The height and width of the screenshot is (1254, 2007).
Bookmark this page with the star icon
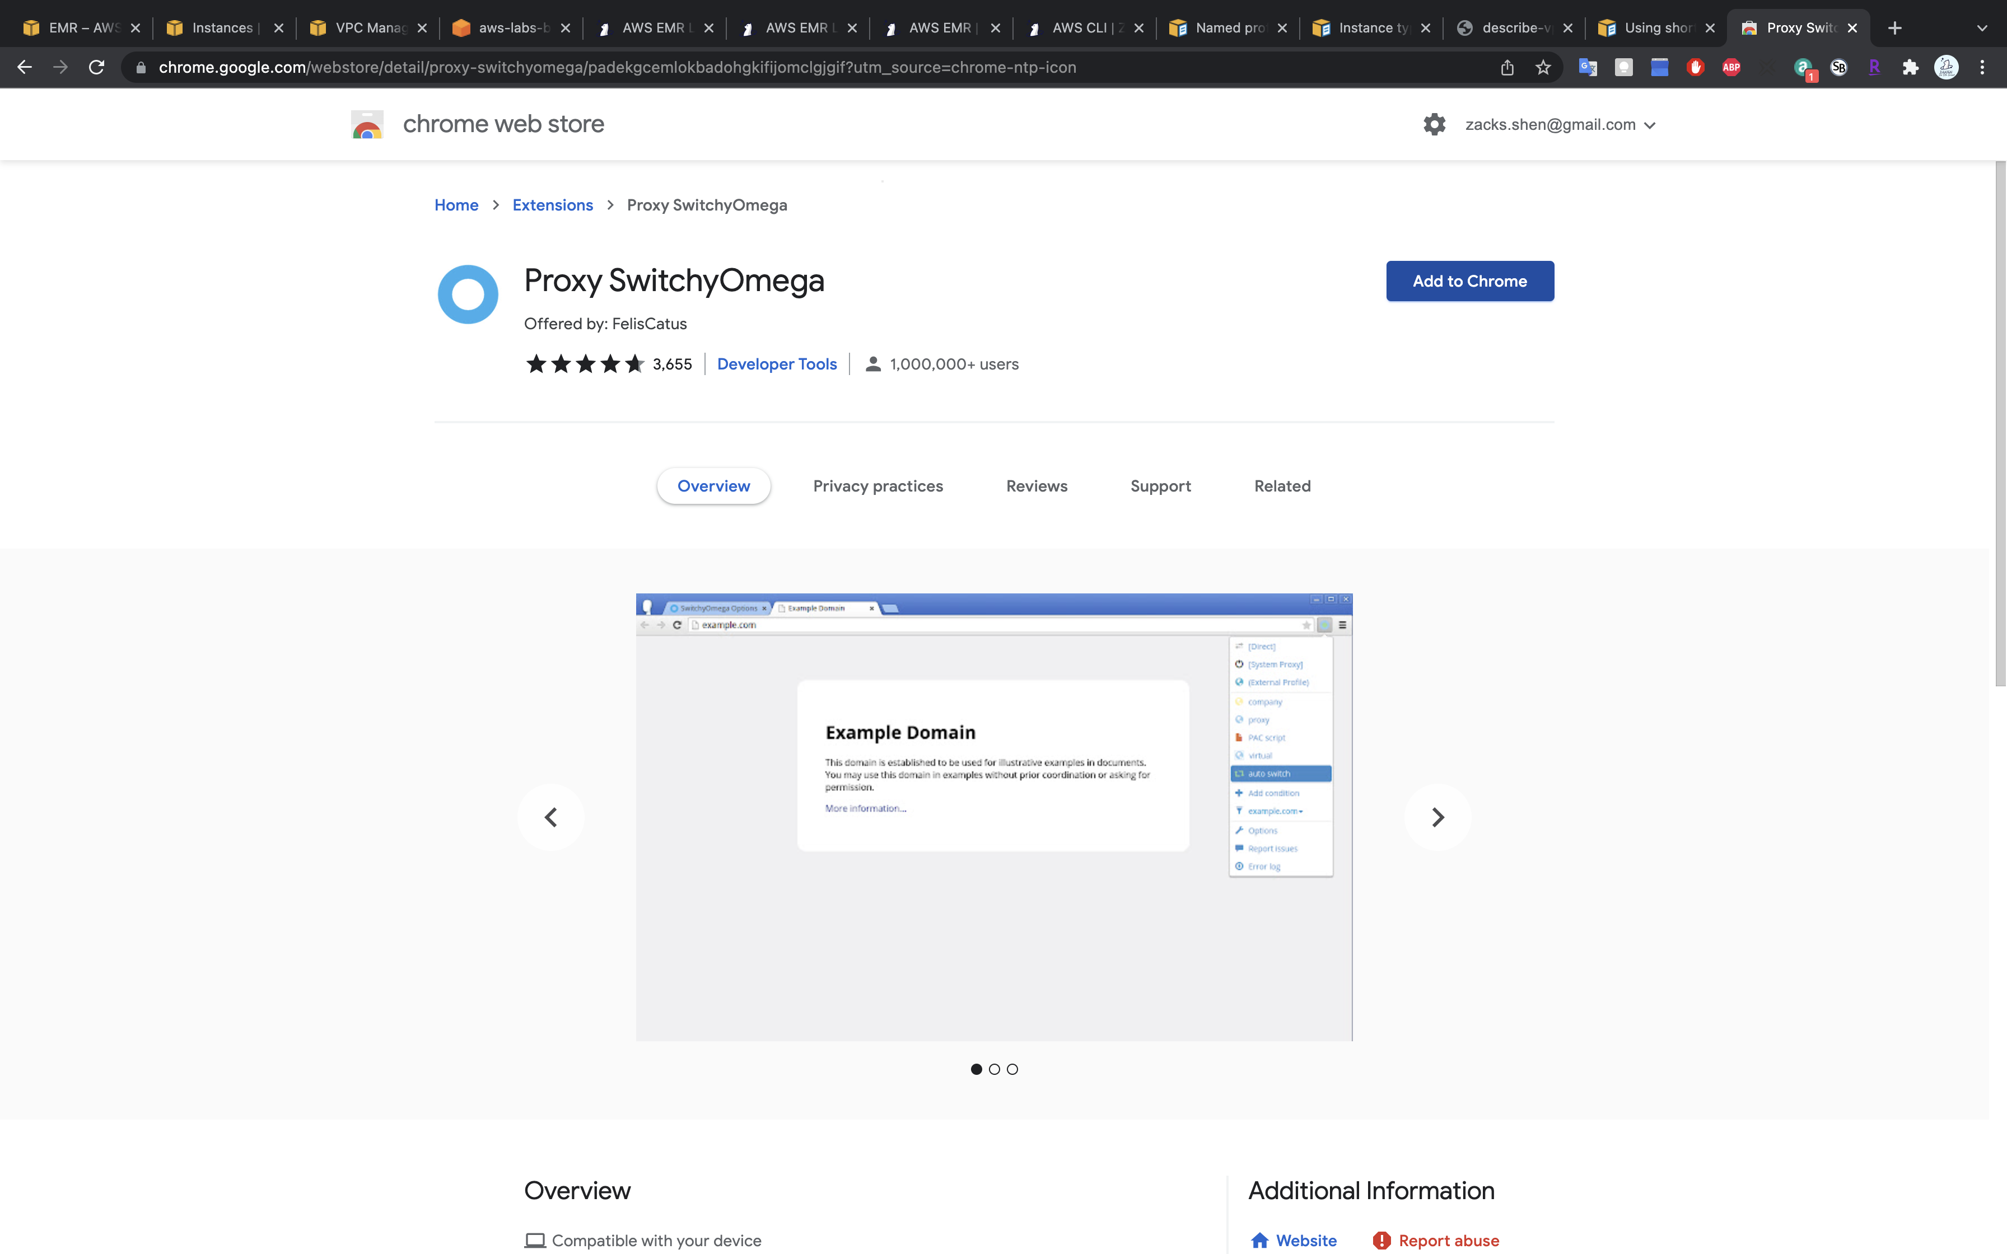click(x=1543, y=67)
